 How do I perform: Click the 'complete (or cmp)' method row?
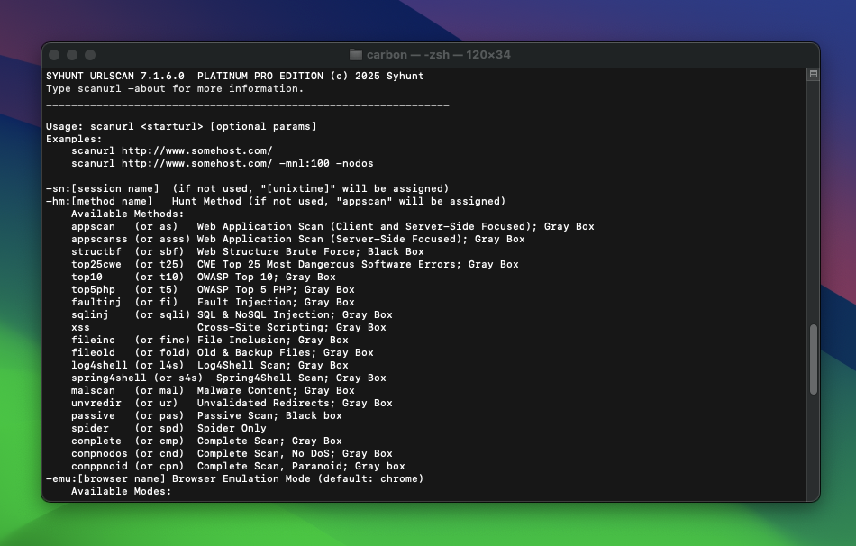pyautogui.click(x=206, y=441)
